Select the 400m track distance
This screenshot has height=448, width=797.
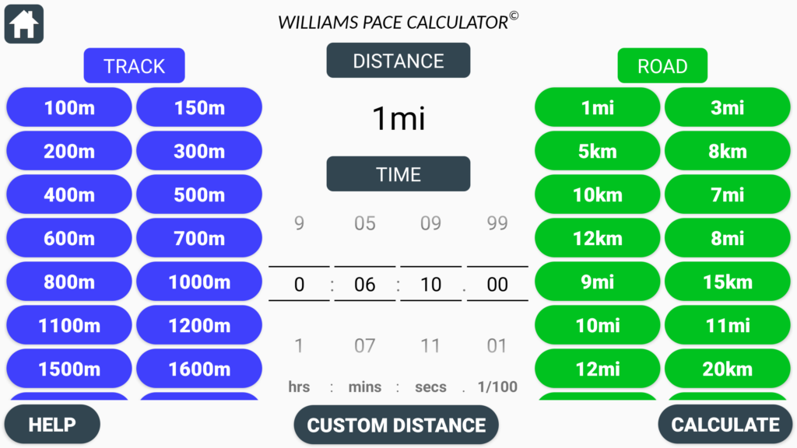(68, 194)
